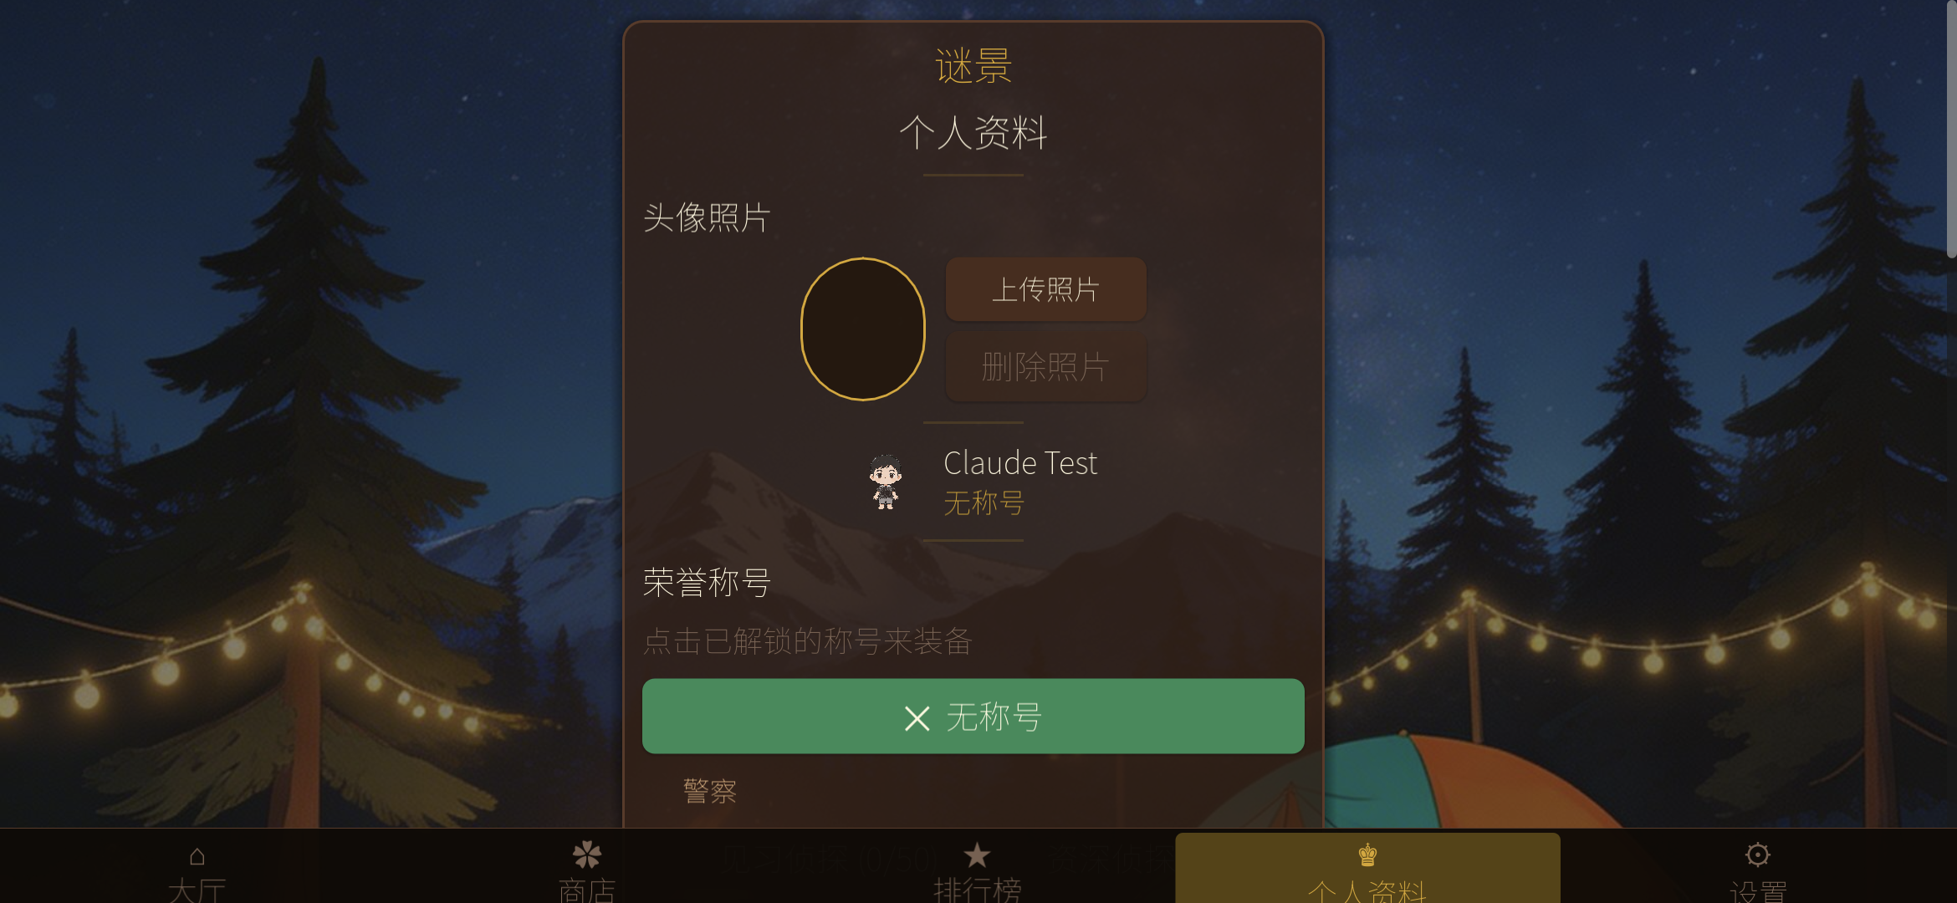Select the 警察 title option
The image size is (1957, 903).
click(710, 791)
